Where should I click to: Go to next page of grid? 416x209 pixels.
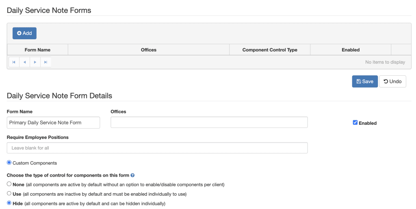point(35,62)
